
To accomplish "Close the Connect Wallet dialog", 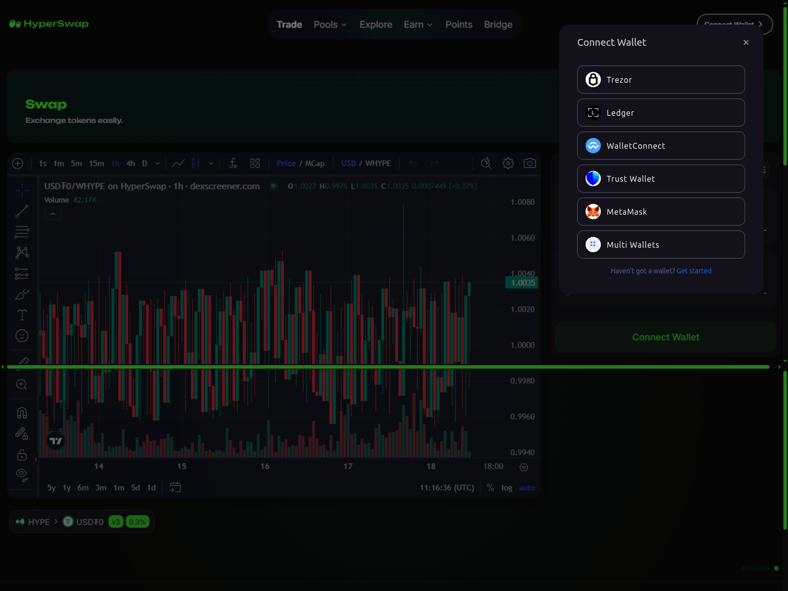I will pyautogui.click(x=746, y=42).
